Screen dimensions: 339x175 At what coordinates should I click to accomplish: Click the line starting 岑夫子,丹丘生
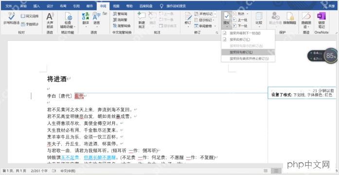coord(83,144)
